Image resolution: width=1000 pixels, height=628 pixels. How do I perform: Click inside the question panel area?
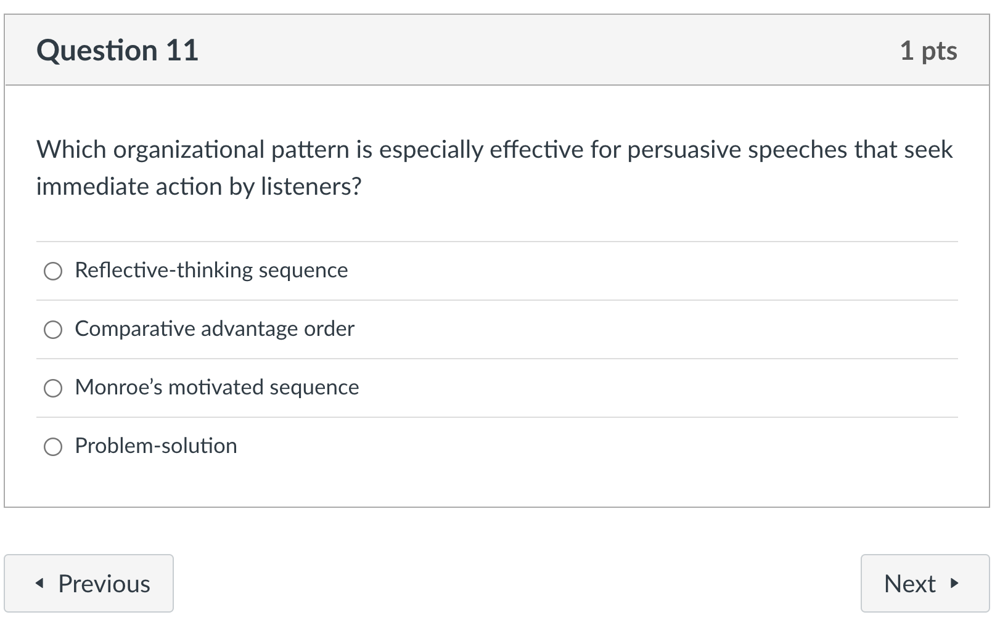coord(493,370)
